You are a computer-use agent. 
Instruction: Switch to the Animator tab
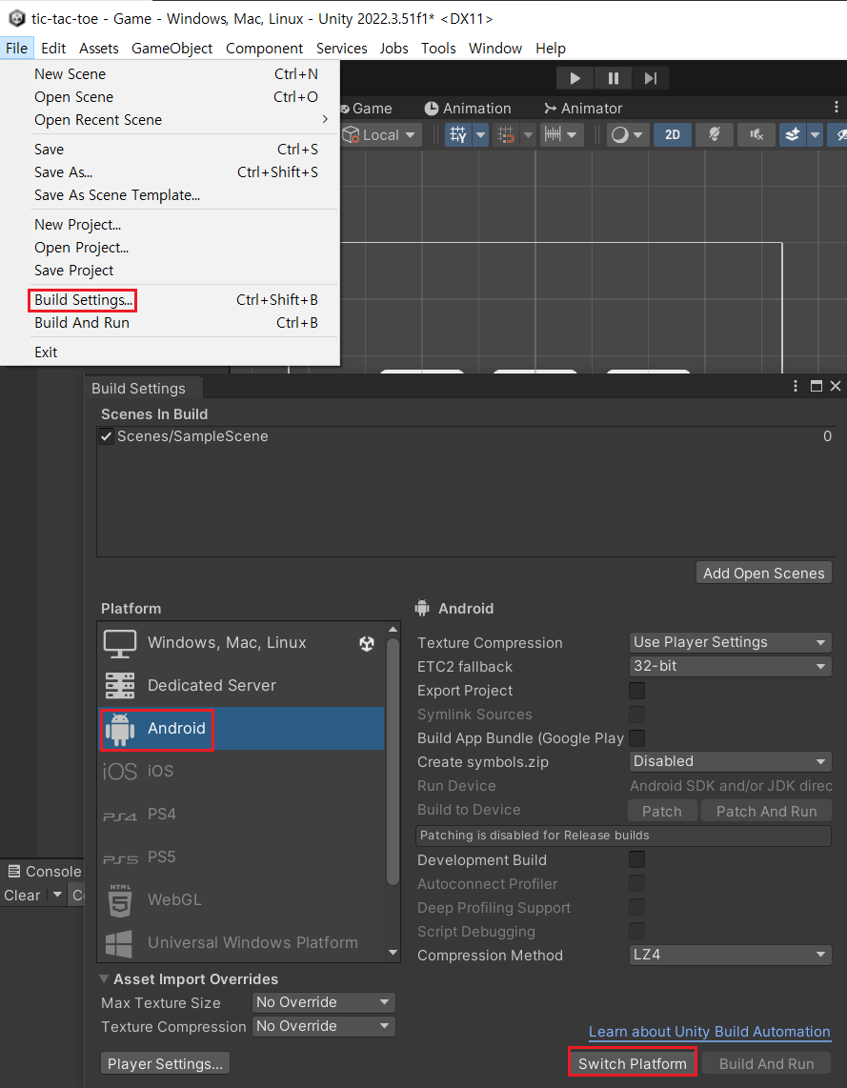pos(583,109)
